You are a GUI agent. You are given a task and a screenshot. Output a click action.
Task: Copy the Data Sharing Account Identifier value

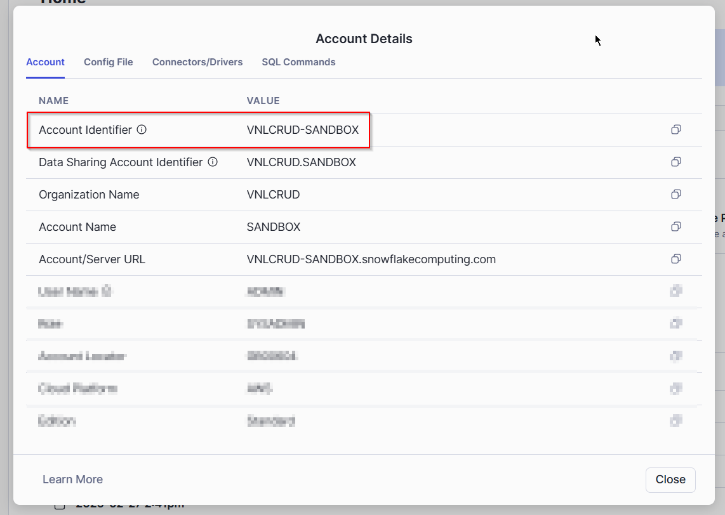[676, 162]
